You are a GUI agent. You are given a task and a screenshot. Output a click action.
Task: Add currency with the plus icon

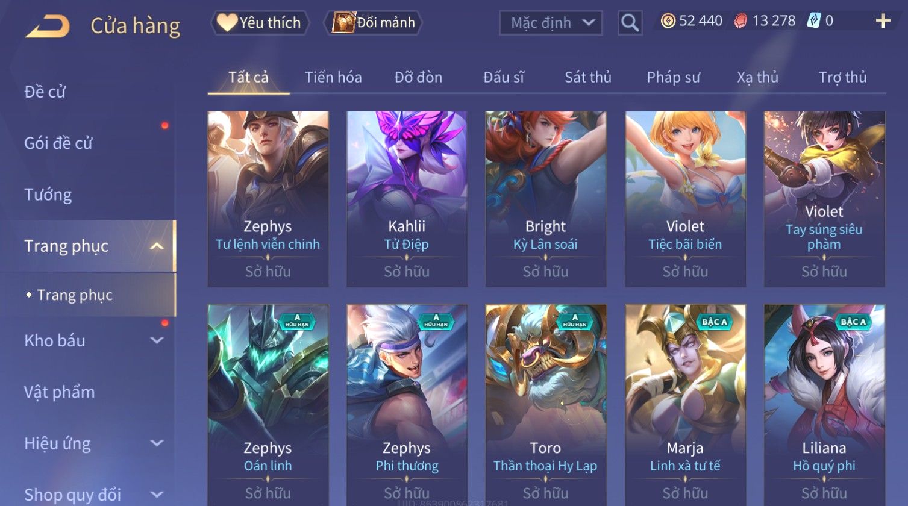883,22
